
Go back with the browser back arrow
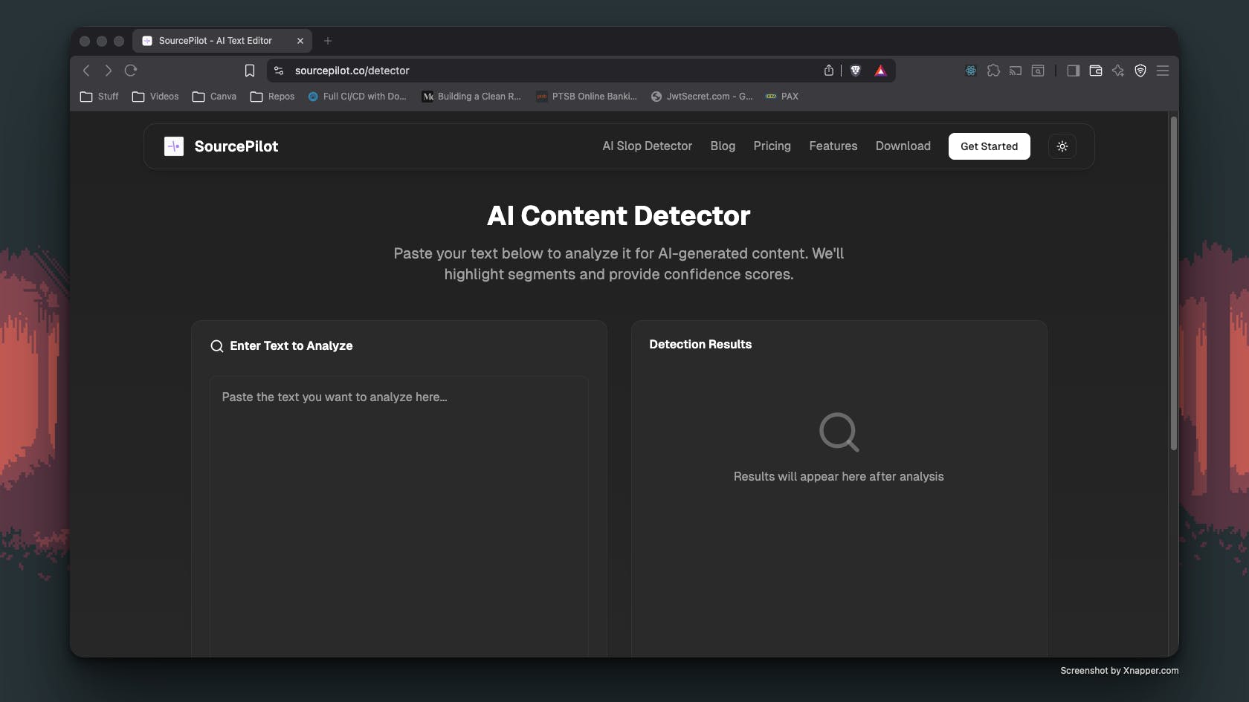pos(86,71)
